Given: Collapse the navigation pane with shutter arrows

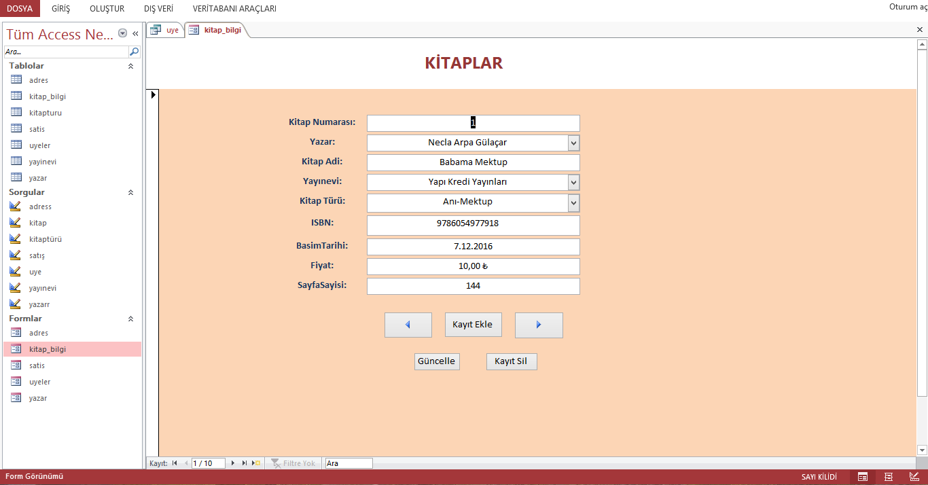Looking at the screenshot, I should (135, 33).
